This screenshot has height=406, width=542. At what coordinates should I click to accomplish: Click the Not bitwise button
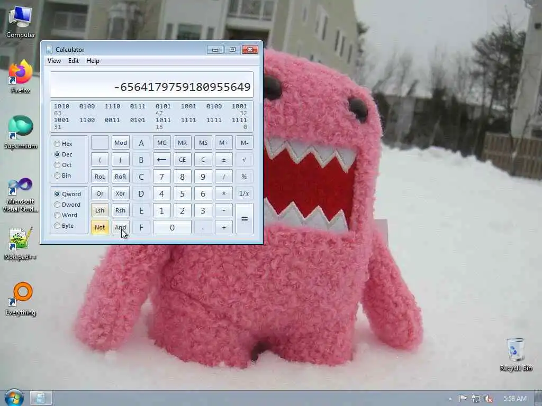pyautogui.click(x=100, y=227)
